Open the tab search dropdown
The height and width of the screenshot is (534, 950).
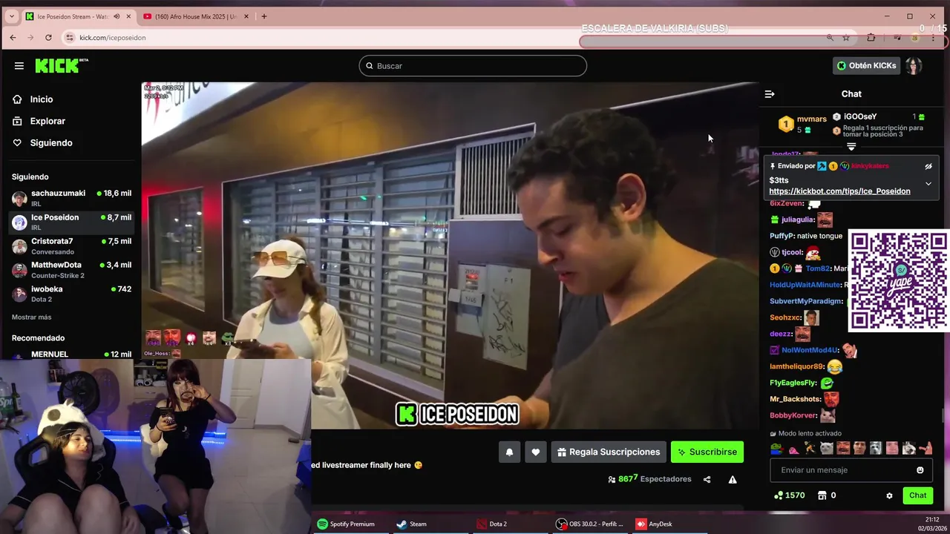[11, 16]
